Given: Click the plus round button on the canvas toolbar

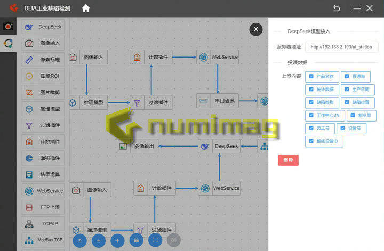Looking at the screenshot, I should [117, 240].
